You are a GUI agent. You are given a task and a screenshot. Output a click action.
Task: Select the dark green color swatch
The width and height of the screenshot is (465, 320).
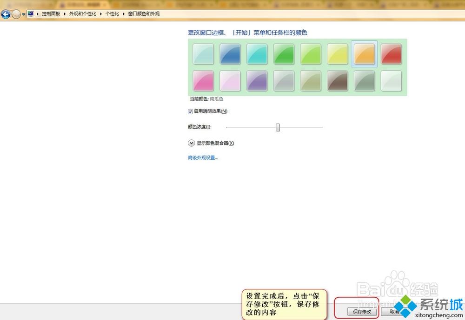coord(284,54)
